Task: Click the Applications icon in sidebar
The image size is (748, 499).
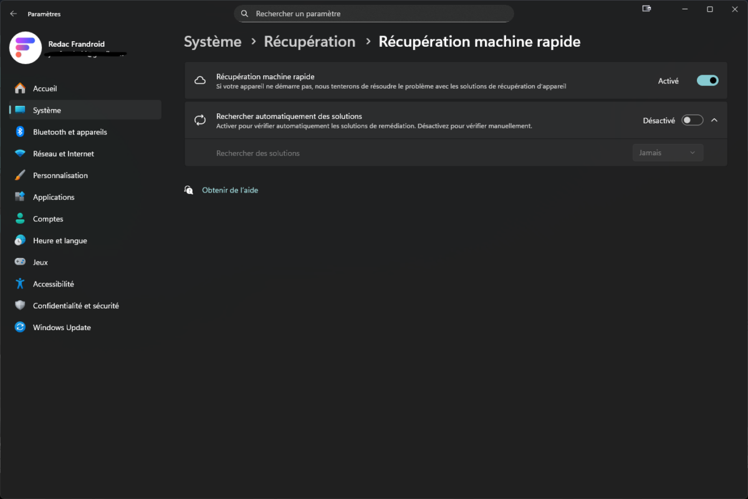Action: click(x=20, y=197)
